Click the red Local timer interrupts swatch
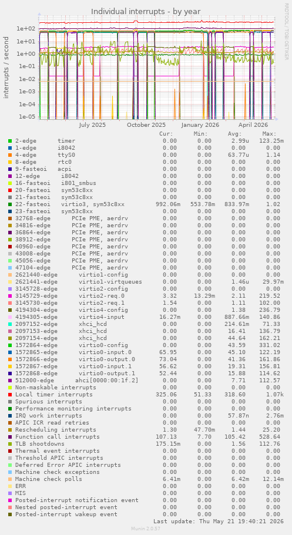Screen dimensions: 292x535 coord(10,395)
